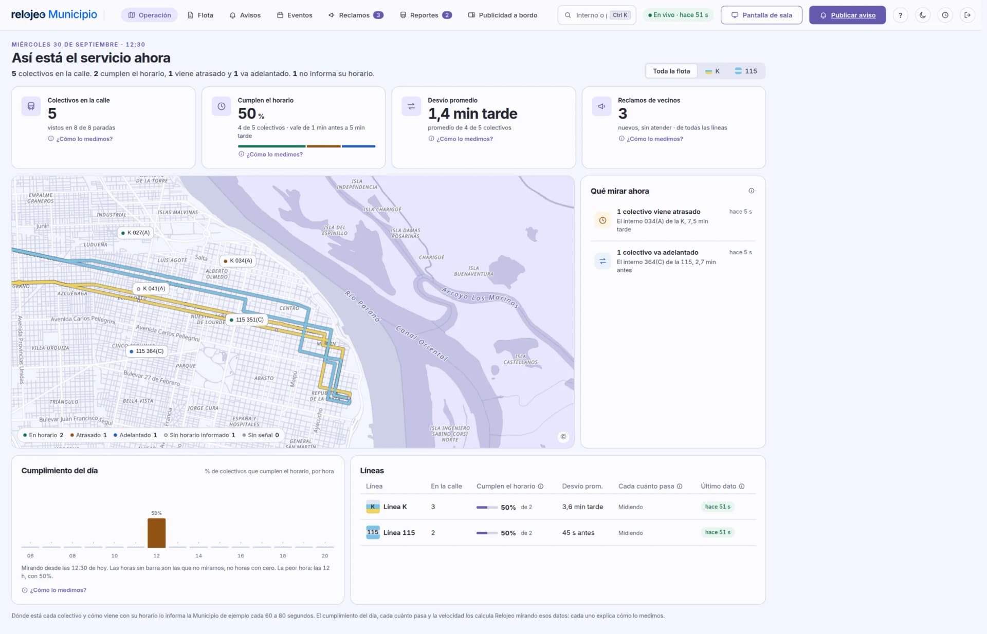This screenshot has width=987, height=634.
Task: Toggle Atrasado legend filter on map
Action: tap(88, 435)
